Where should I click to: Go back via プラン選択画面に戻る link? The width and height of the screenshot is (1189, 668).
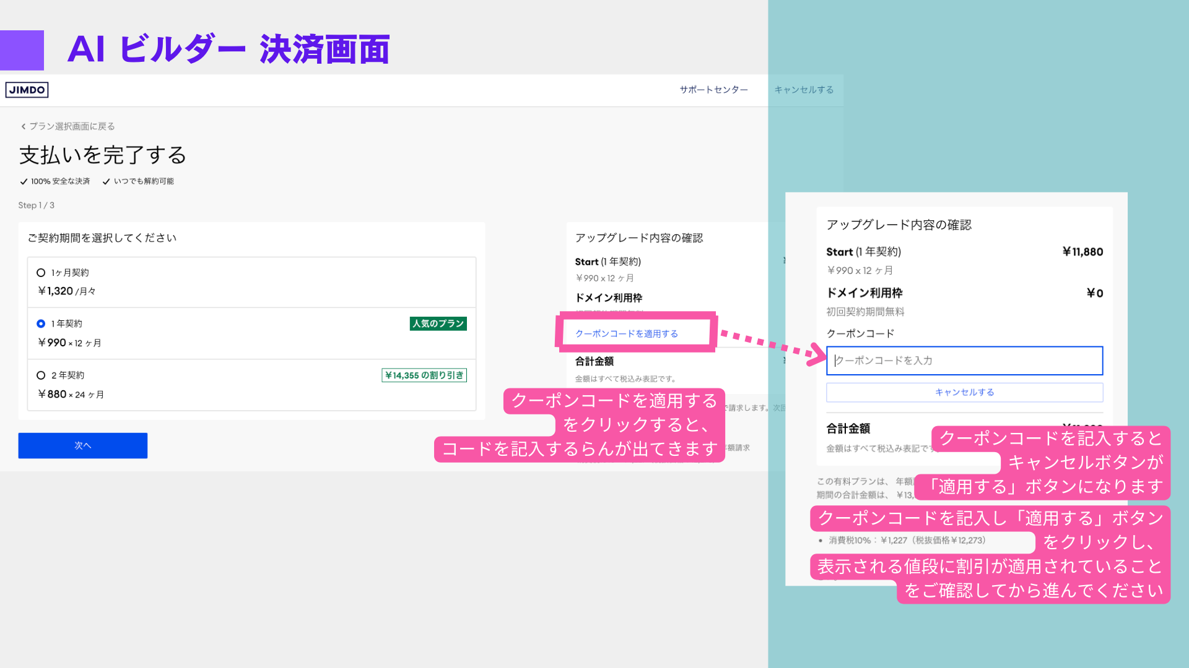click(72, 126)
